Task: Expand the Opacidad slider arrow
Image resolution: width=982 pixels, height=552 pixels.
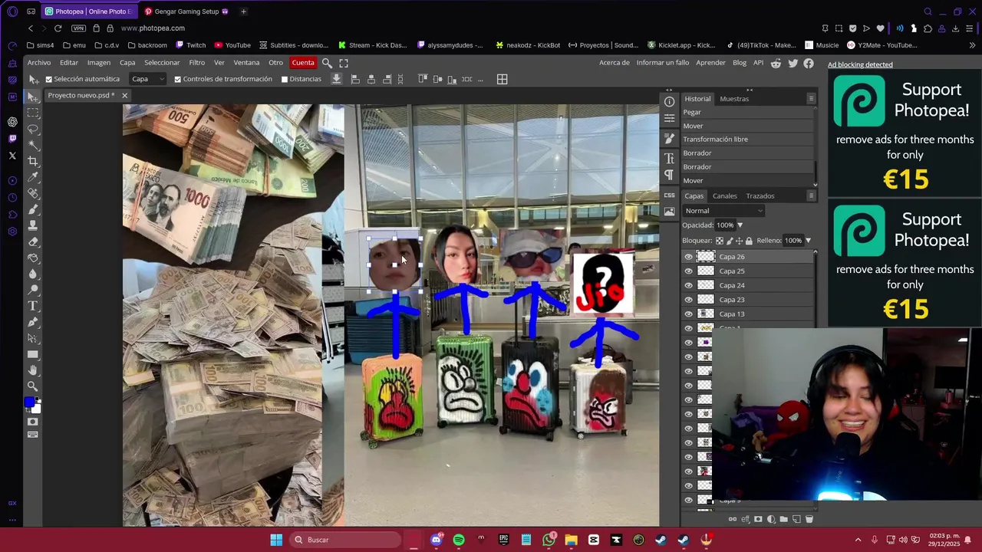Action: 740,225
